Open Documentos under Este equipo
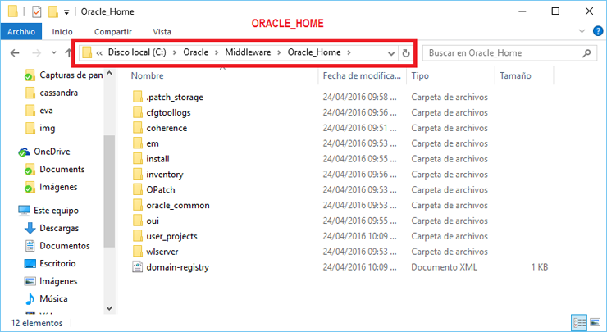The height and width of the screenshot is (332, 607). (65, 246)
